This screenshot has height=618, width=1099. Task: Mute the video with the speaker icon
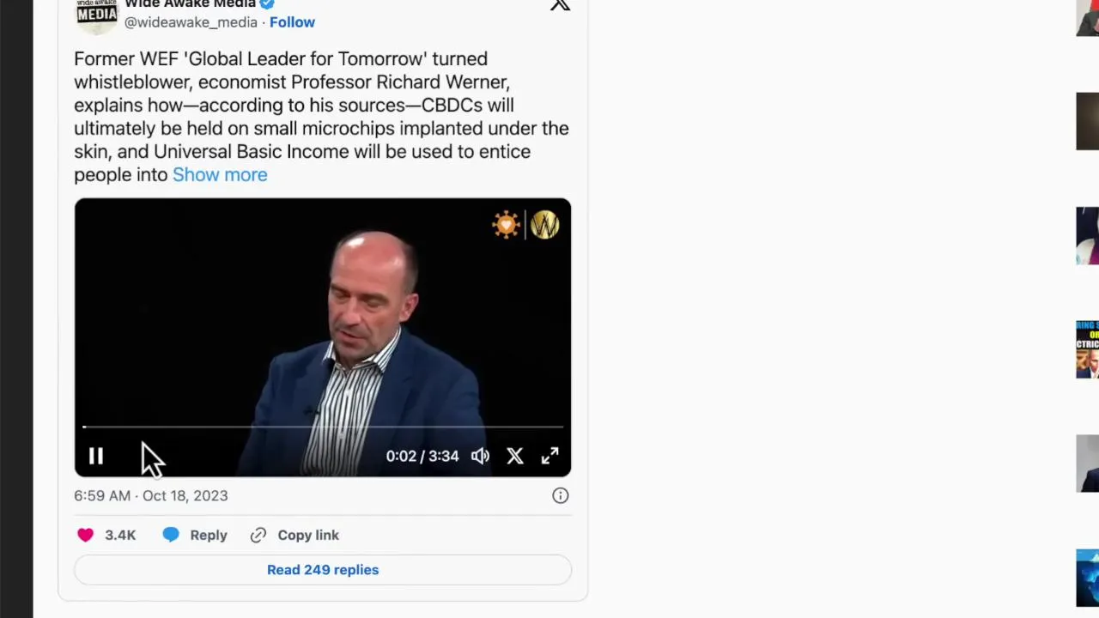pyautogui.click(x=480, y=457)
